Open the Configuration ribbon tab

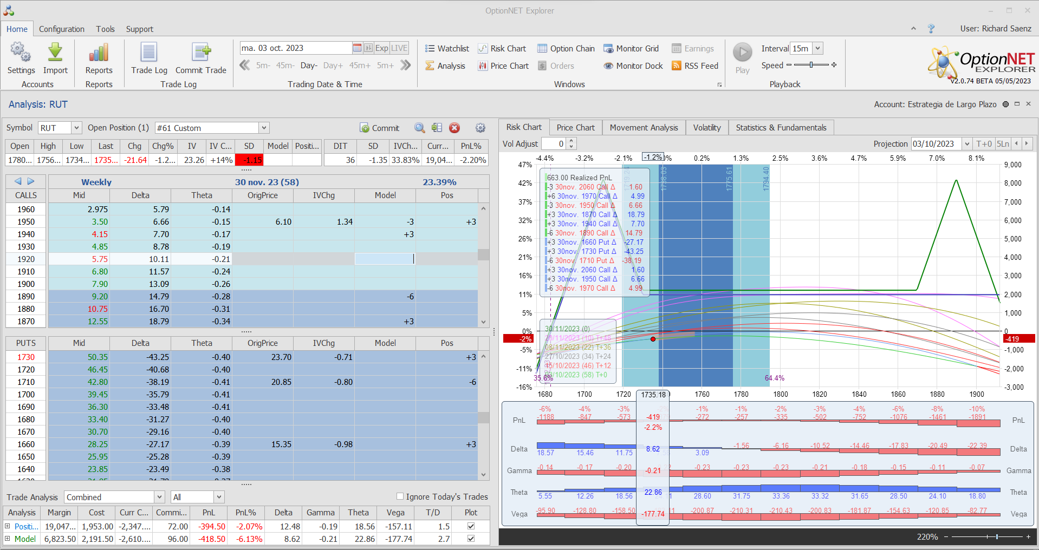tap(62, 29)
